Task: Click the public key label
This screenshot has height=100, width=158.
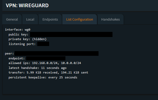Action: pos(18,34)
